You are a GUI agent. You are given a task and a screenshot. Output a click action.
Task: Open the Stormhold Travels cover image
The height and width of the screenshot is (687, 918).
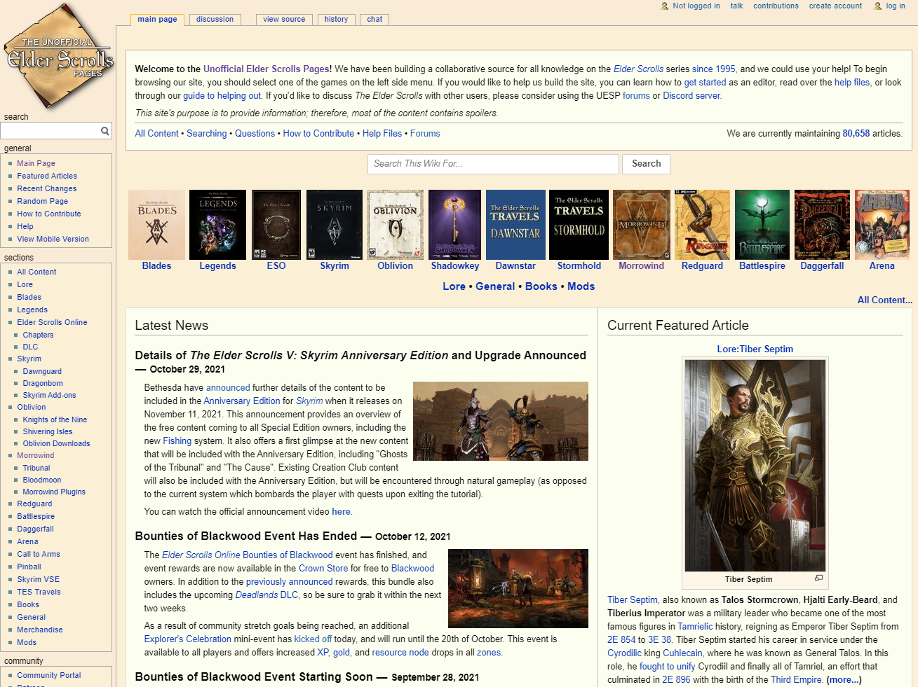579,225
